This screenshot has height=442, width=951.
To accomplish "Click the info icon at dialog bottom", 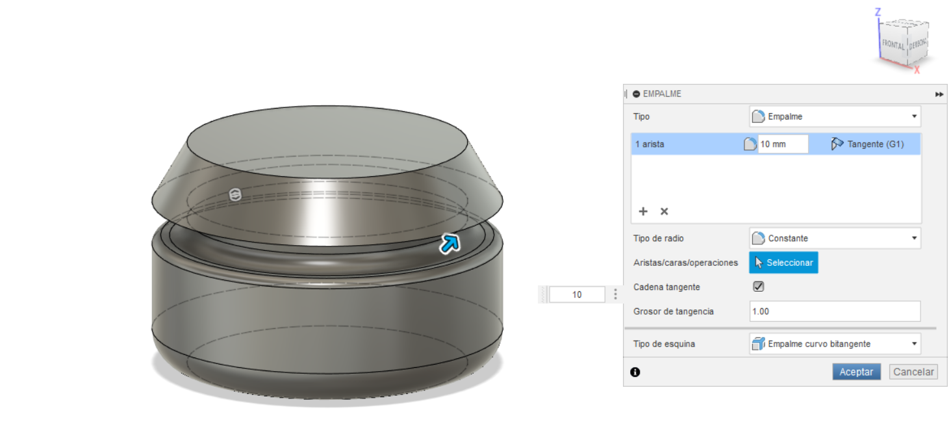I will coord(635,372).
